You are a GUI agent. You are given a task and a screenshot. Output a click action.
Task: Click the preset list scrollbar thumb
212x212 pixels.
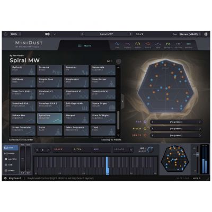coord(118,120)
